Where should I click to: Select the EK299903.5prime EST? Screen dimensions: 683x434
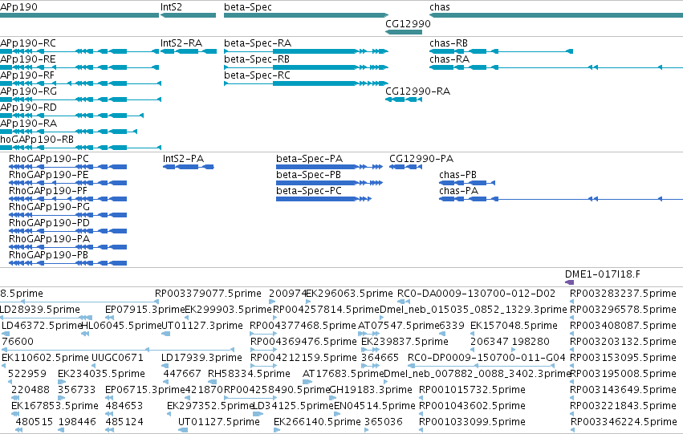pyautogui.click(x=228, y=310)
